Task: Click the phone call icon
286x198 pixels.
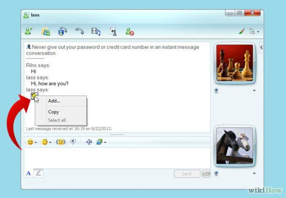Action: 79,31
